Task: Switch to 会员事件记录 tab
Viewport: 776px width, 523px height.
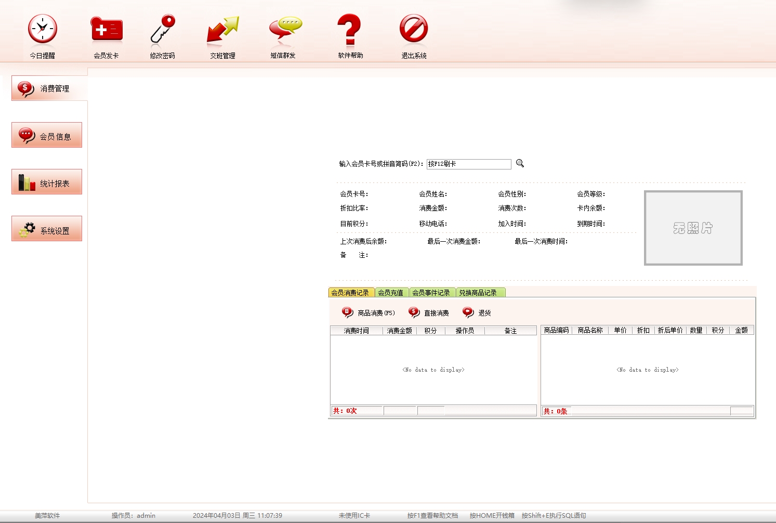Action: [431, 293]
